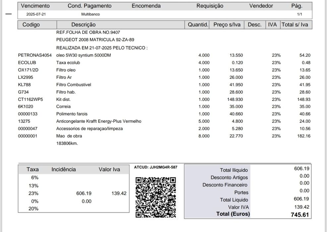The width and height of the screenshot is (327, 232).
Task: Click Anticongelante Krafft Energy-Plus Vermelho description
Action: pyautogui.click(x=98, y=121)
